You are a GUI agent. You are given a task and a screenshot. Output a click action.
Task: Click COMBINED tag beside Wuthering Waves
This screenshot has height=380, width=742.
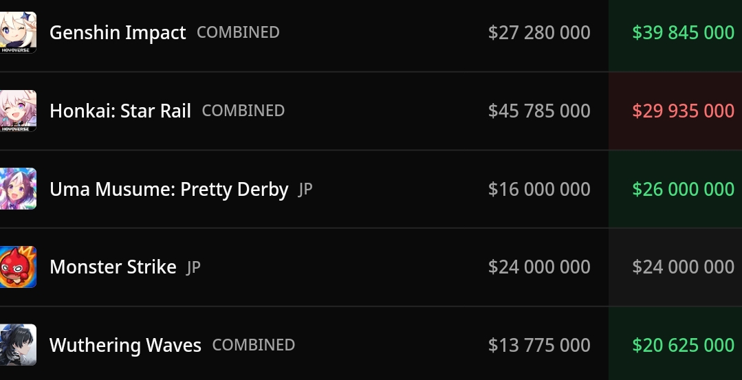point(254,344)
